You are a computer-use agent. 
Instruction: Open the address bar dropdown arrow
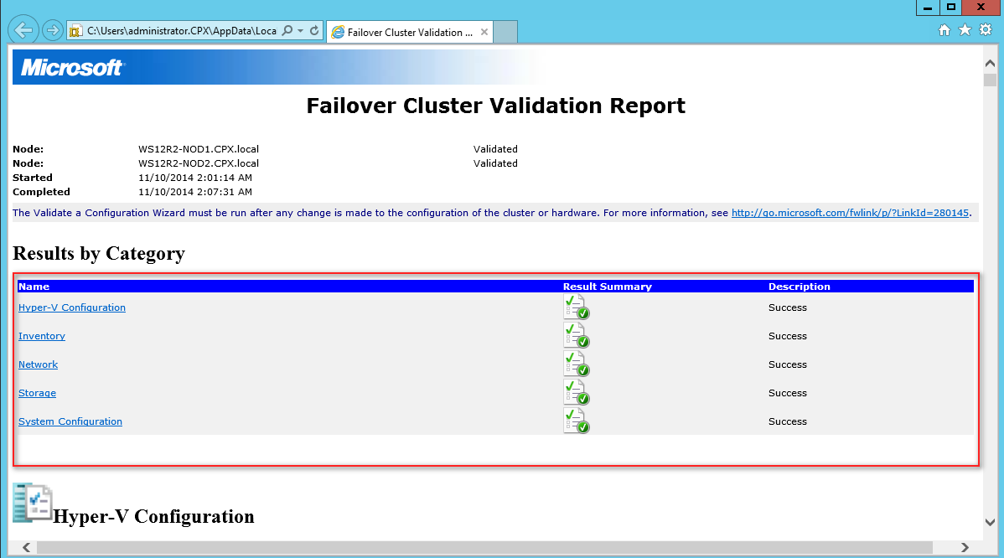pos(300,31)
